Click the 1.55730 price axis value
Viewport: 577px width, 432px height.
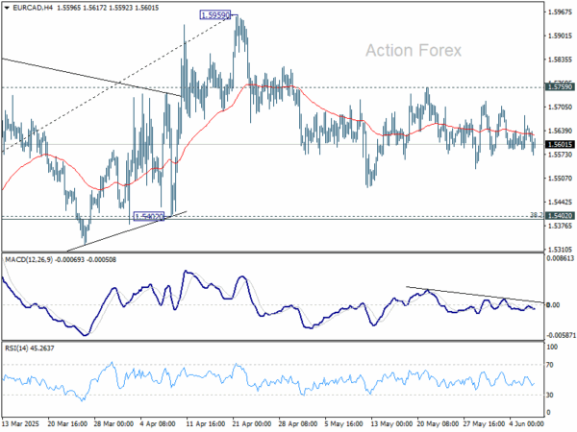coord(560,155)
